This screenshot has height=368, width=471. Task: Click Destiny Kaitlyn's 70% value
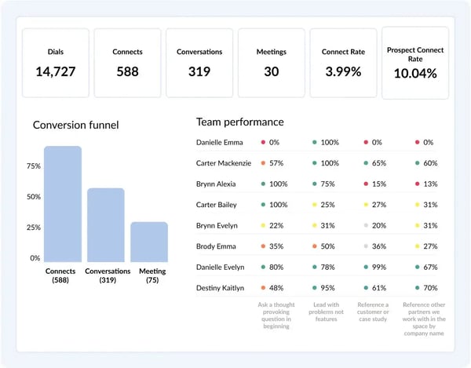tap(430, 288)
